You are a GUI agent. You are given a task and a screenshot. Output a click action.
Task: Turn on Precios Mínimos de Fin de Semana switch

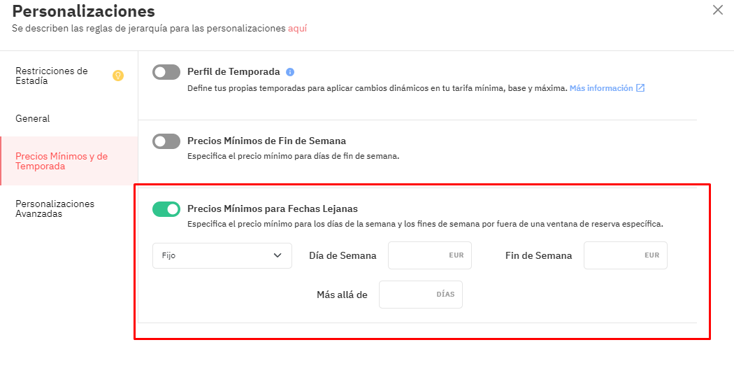(166, 141)
